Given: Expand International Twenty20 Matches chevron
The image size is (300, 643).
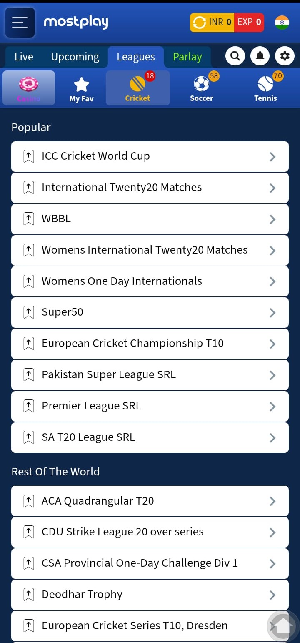Looking at the screenshot, I should [x=272, y=188].
